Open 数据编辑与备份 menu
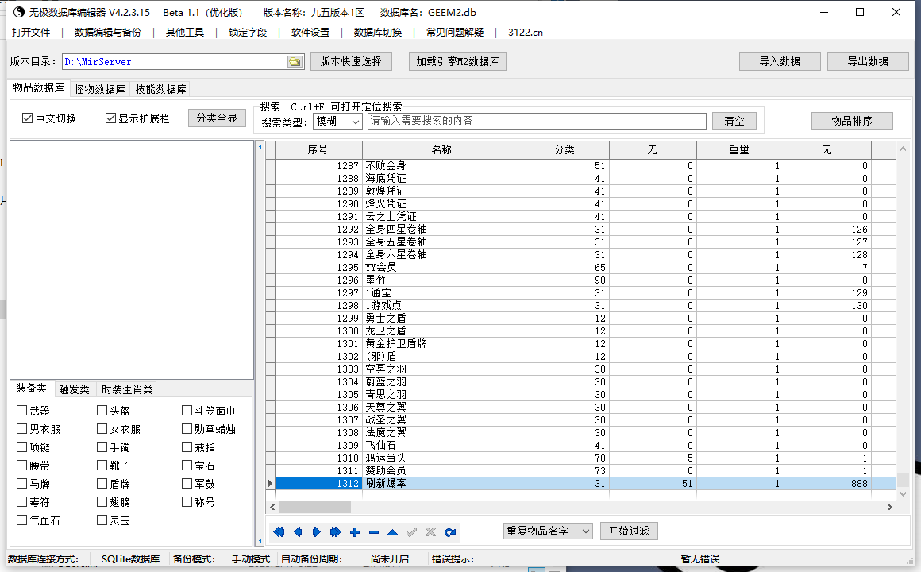Image resolution: width=921 pixels, height=572 pixels. click(x=108, y=33)
